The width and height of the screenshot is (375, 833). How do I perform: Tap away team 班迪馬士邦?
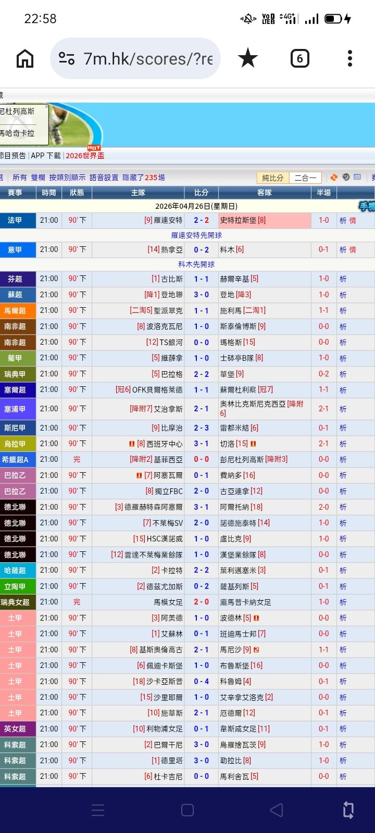coord(239,634)
